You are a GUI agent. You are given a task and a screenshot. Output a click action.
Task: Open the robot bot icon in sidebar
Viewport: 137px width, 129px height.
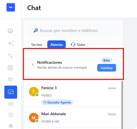[x=11, y=126]
